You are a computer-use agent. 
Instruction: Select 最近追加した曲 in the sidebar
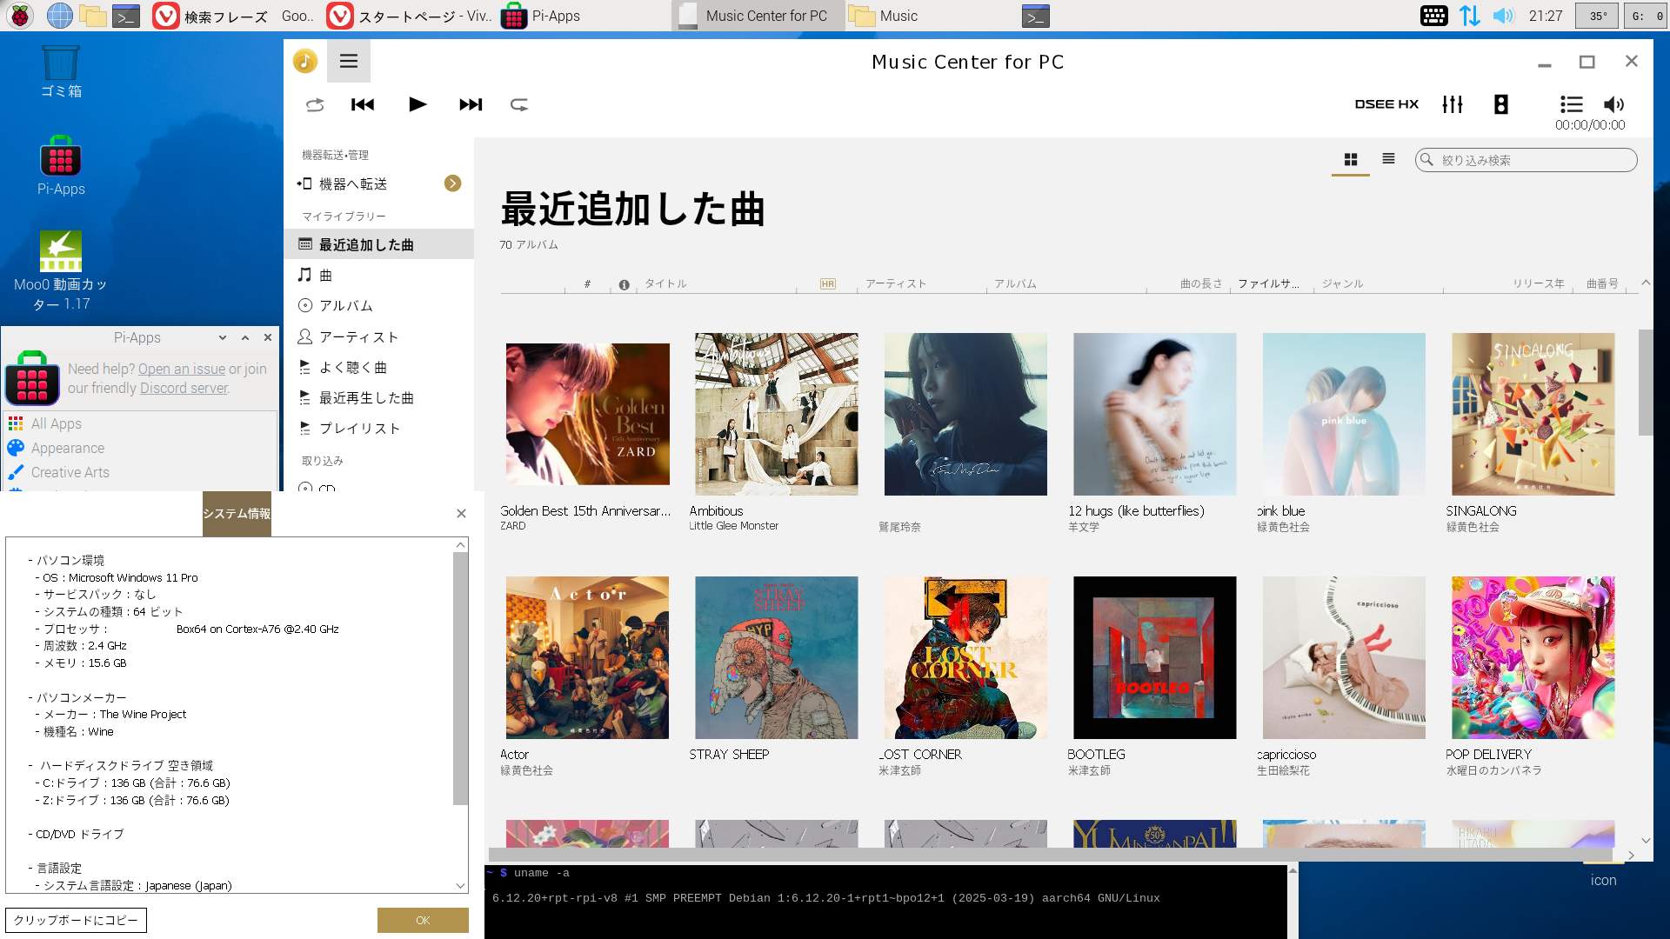[379, 244]
